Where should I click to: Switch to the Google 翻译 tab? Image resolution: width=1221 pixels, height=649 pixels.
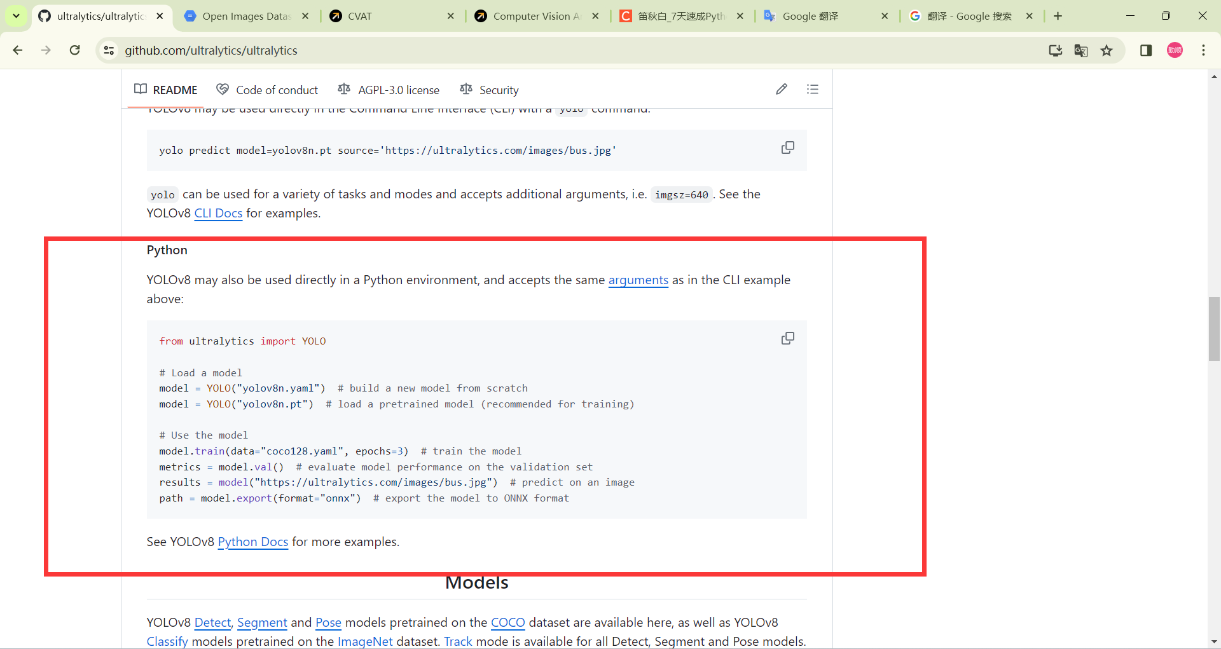click(x=827, y=16)
